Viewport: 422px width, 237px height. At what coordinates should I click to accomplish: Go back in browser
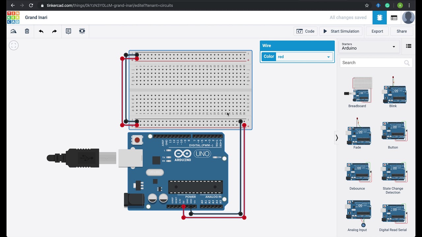coord(13,5)
